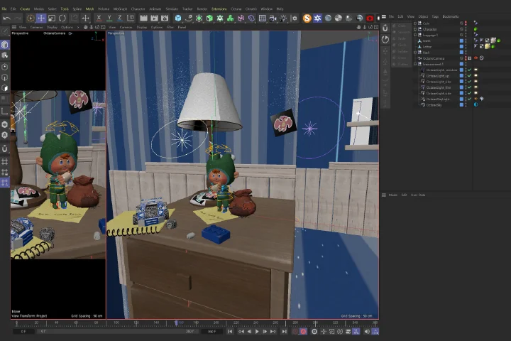Click the start frame 0 F field

click(x=23, y=331)
